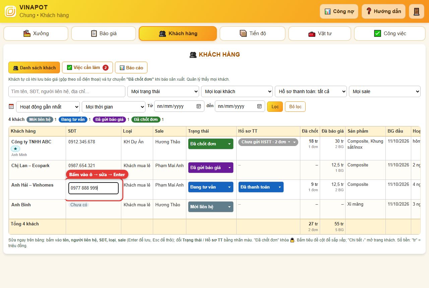
Task: Open the Đã gửi báo giá status dropdown for Chị Lan
Action: point(210,167)
